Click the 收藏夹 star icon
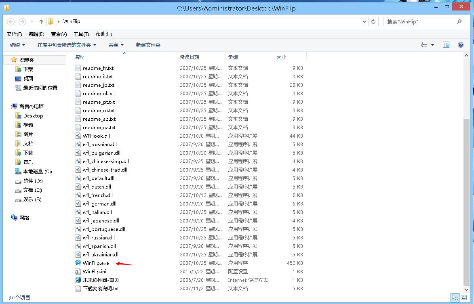Viewport: 474px width, 304px height. tap(14, 60)
